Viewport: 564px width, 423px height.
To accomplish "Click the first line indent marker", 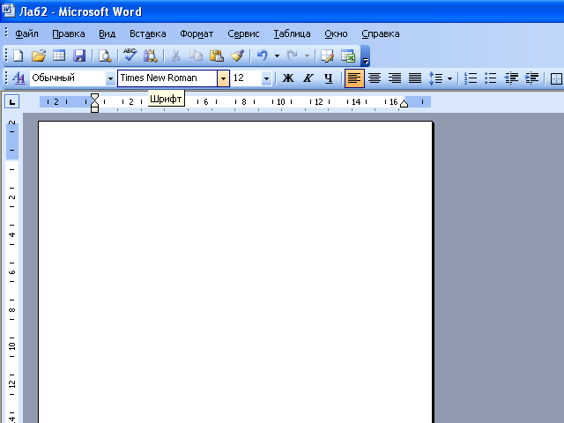I will point(94,96).
